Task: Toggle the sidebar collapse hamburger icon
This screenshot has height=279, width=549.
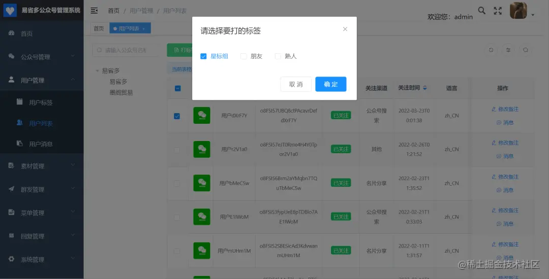Action: click(94, 11)
